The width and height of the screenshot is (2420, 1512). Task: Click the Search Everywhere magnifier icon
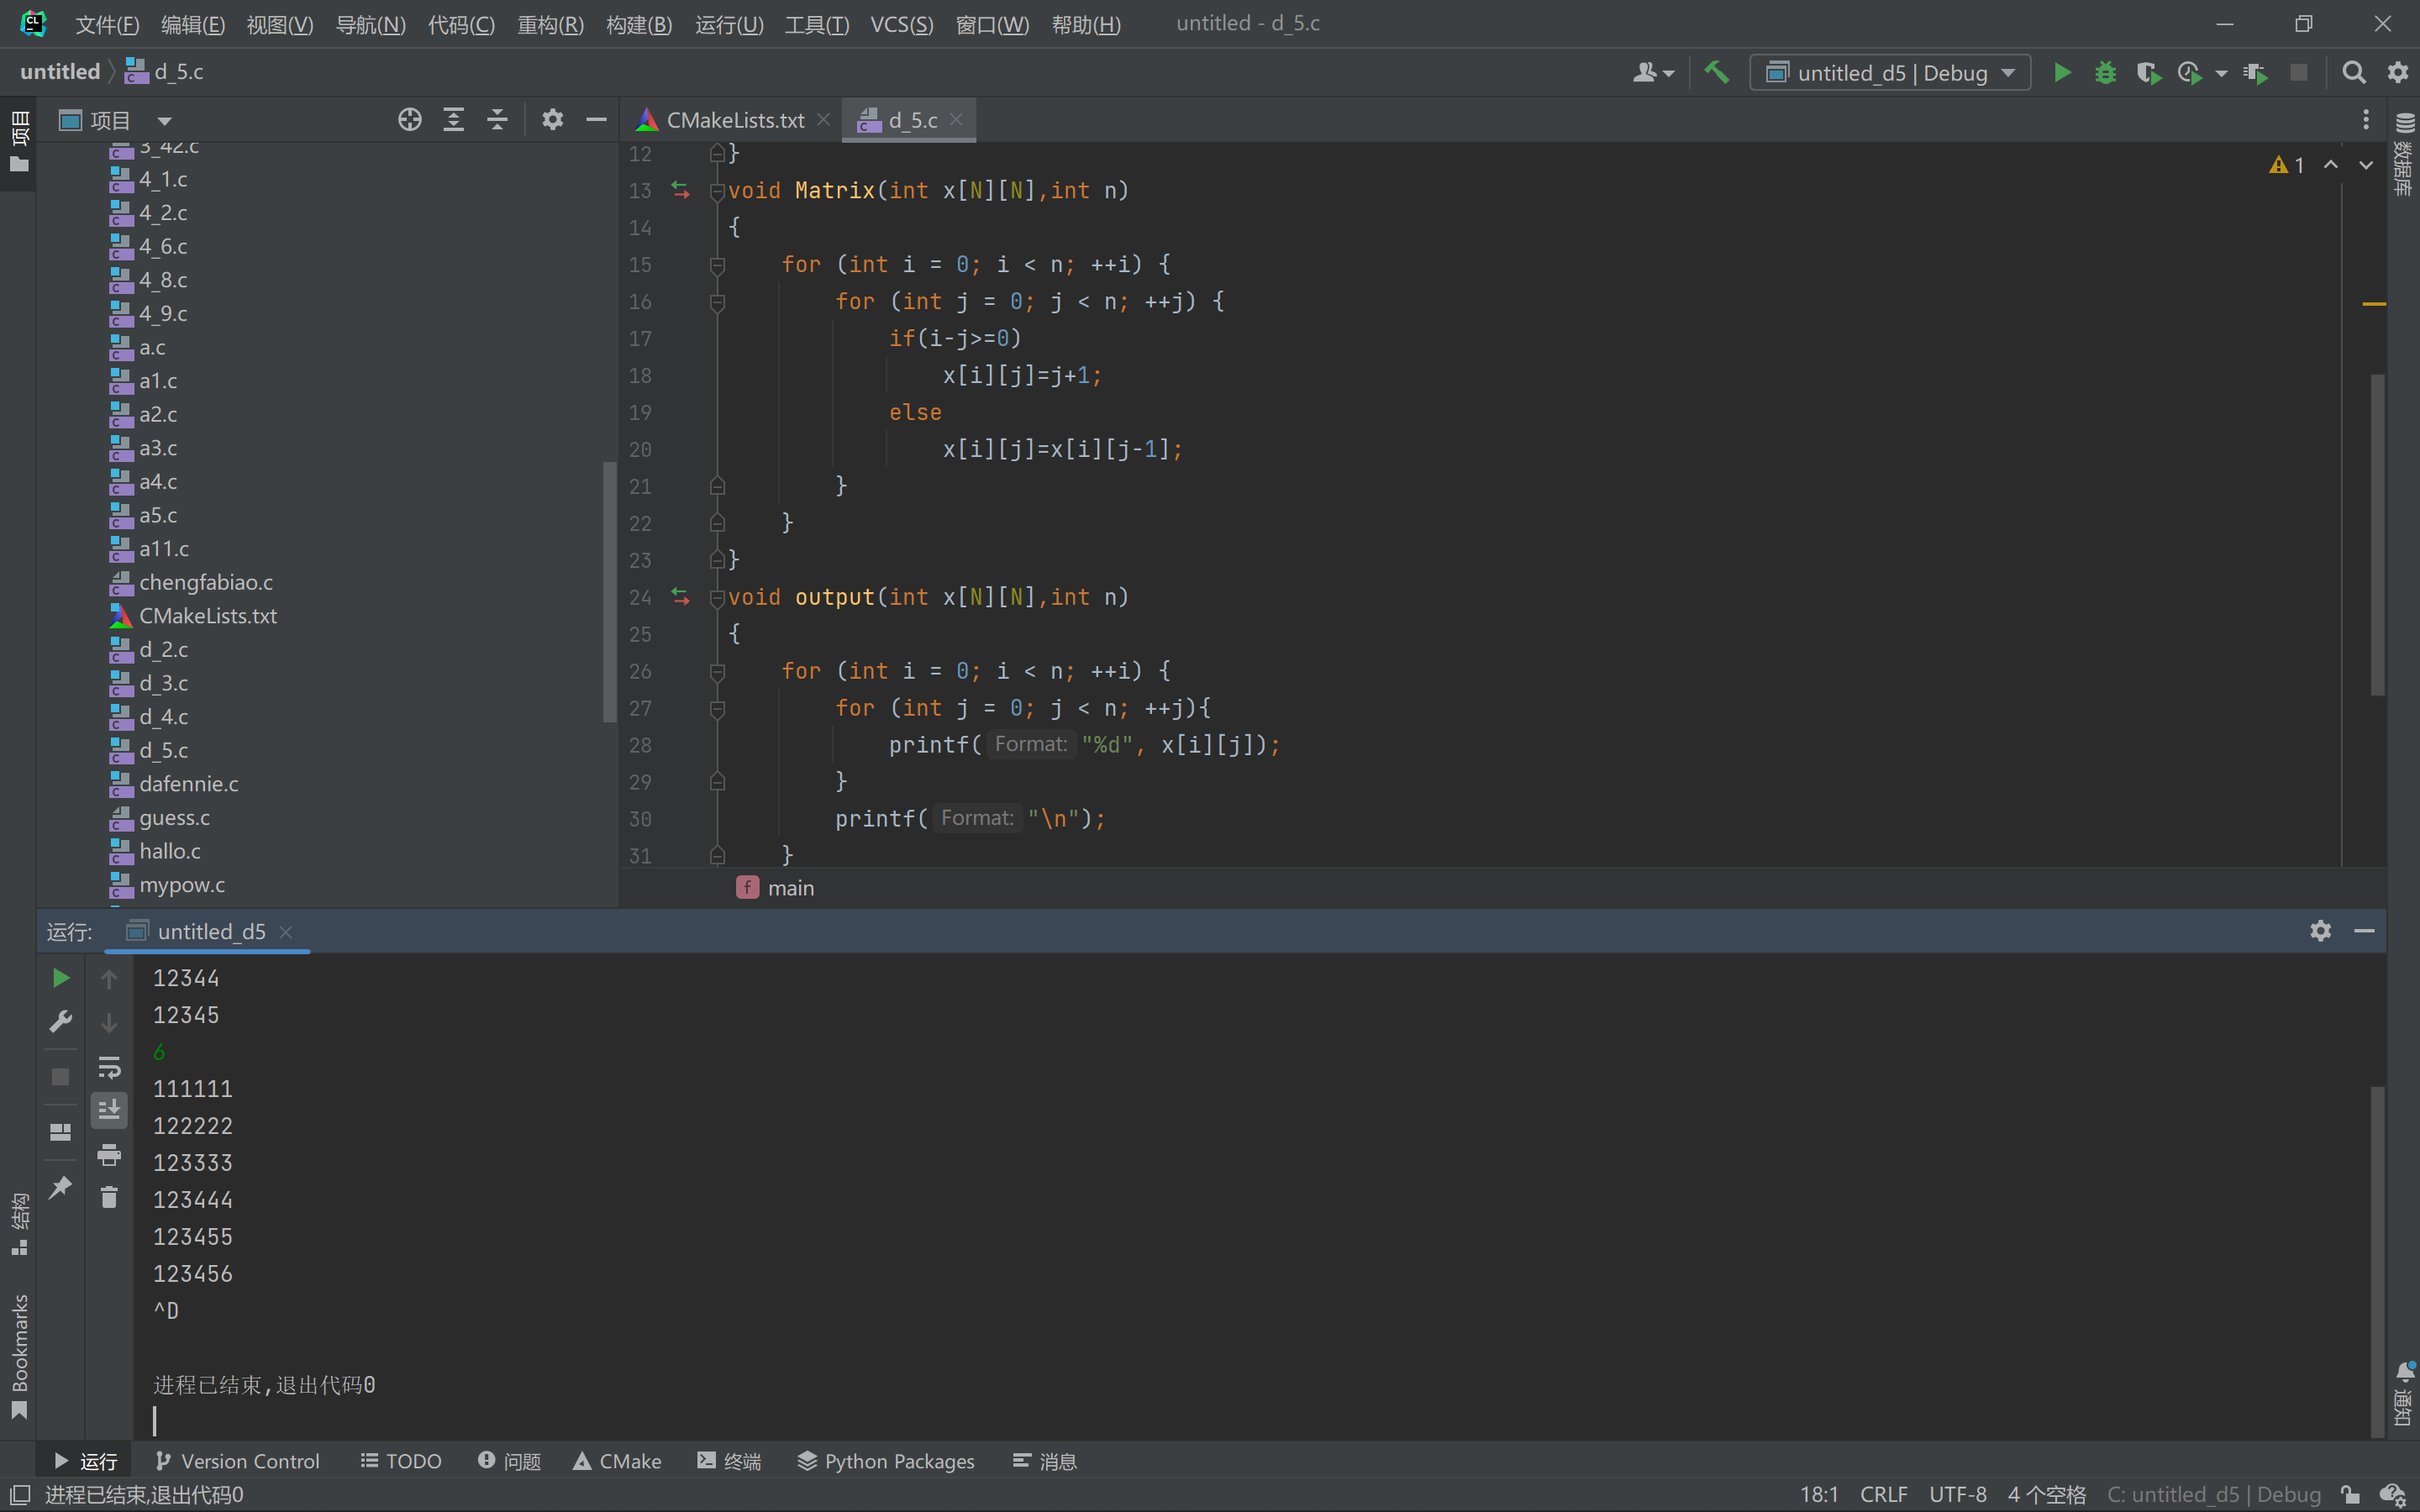click(2353, 72)
